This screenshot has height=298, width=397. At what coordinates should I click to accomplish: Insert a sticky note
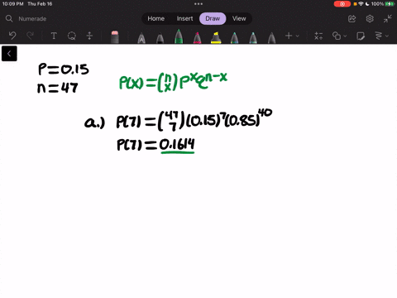pos(361,36)
